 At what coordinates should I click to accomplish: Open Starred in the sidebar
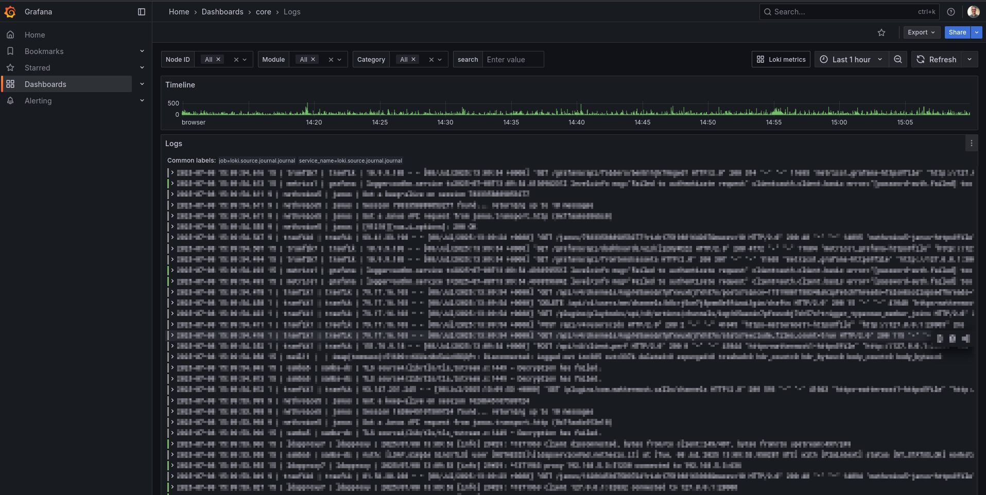(x=38, y=68)
